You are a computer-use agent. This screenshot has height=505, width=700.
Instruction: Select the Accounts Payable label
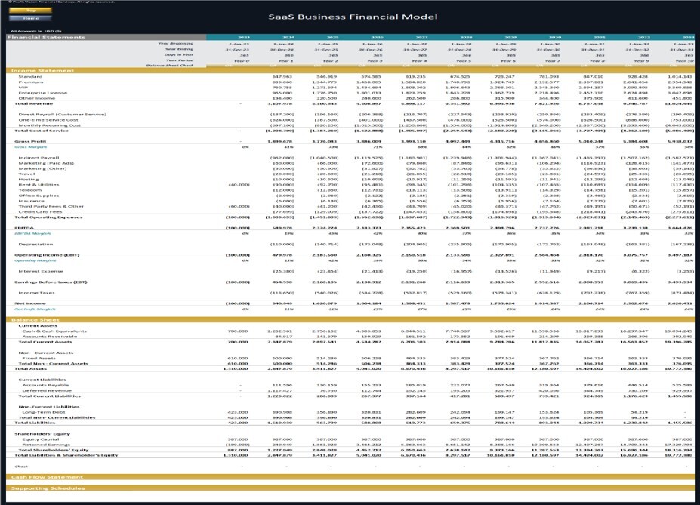click(45, 385)
